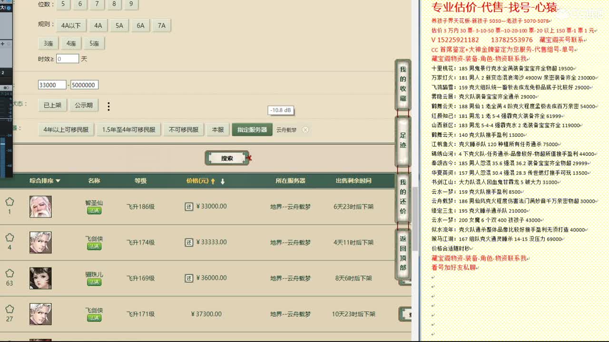Toggle the 5连 filter

coord(94,43)
